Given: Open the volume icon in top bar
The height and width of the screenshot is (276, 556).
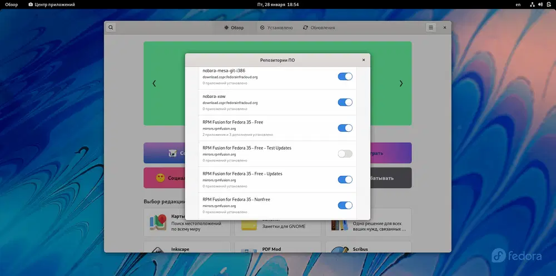Looking at the screenshot, I should pyautogui.click(x=540, y=4).
